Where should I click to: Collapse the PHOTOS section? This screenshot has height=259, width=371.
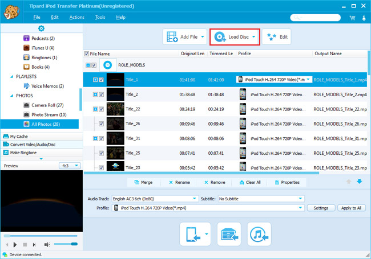11,96
